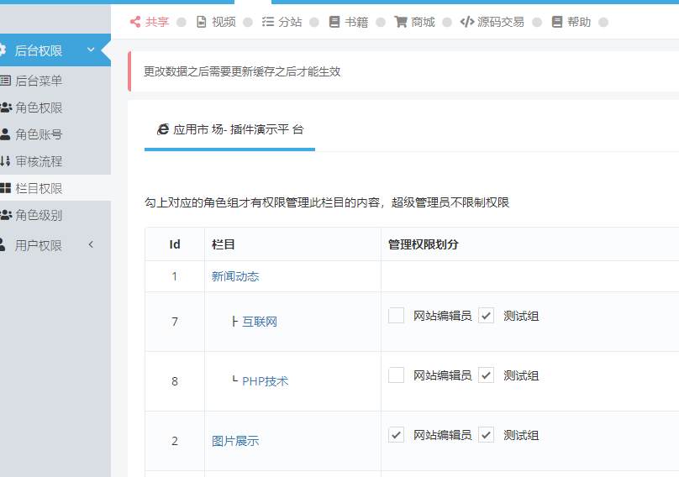Screen dimensions: 679x477
Task: Click the gray dot after 书籍
Action: (x=381, y=22)
